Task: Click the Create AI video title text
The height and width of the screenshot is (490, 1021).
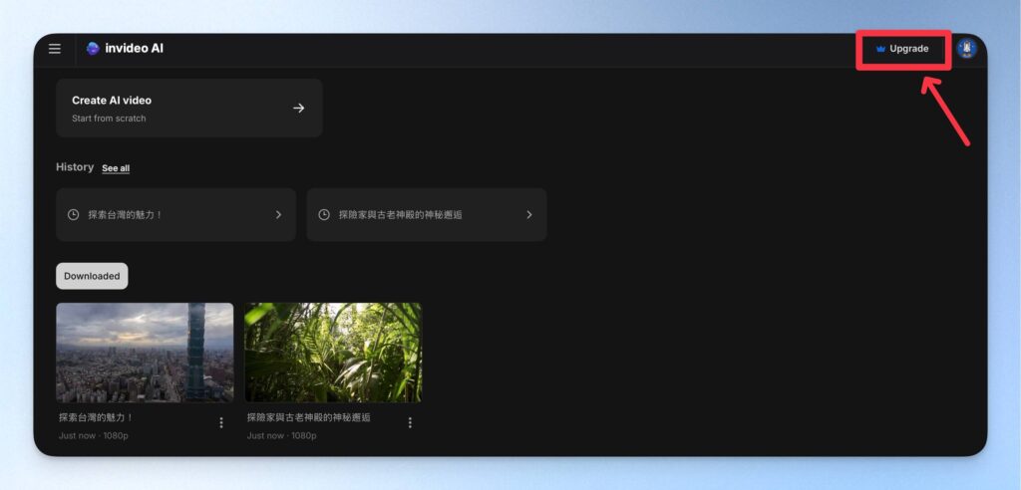Action: point(112,101)
